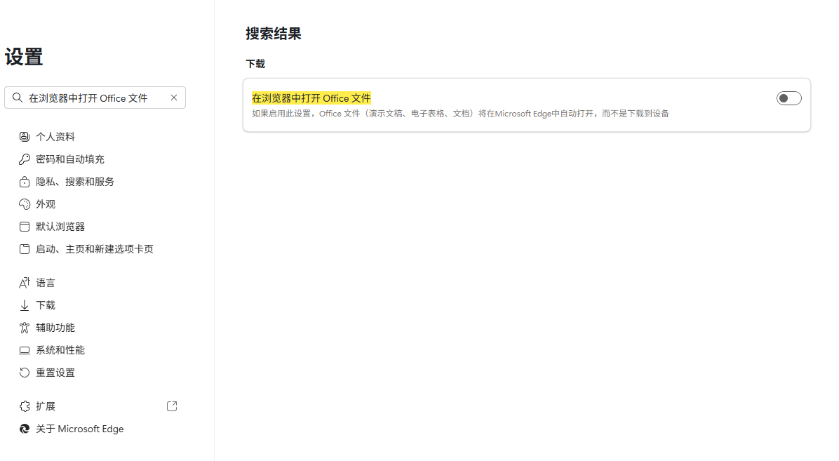Open the 下载 downloads settings

[x=45, y=305]
